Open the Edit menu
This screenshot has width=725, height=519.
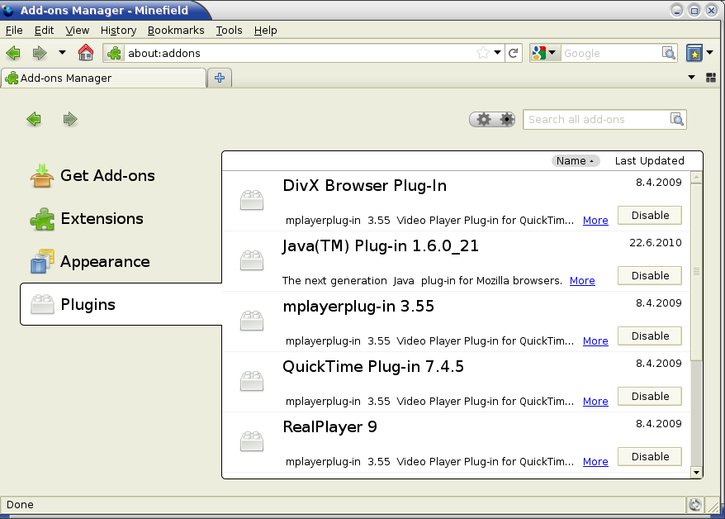point(44,30)
